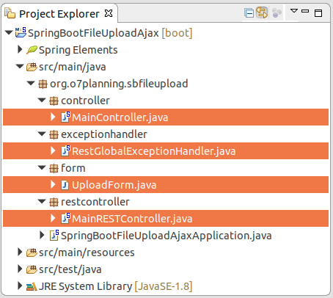Viewport: 333px width, 298px height.
Task: Open the View Menu triangle icon
Action: [x=294, y=11]
